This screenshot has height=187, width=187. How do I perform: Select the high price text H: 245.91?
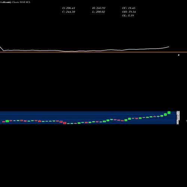pyautogui.click(x=99, y=8)
